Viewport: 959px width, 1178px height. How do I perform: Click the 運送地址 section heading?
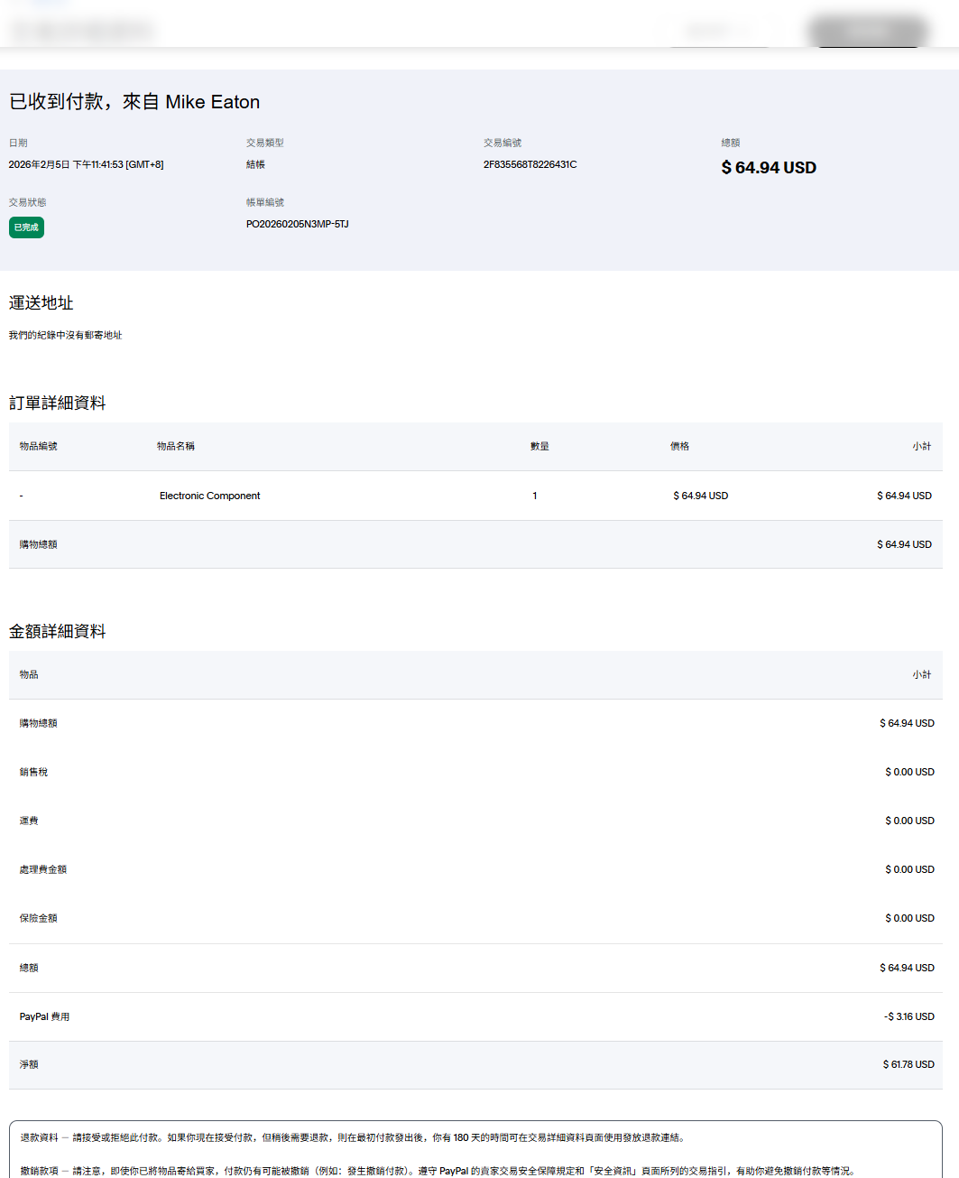(41, 303)
